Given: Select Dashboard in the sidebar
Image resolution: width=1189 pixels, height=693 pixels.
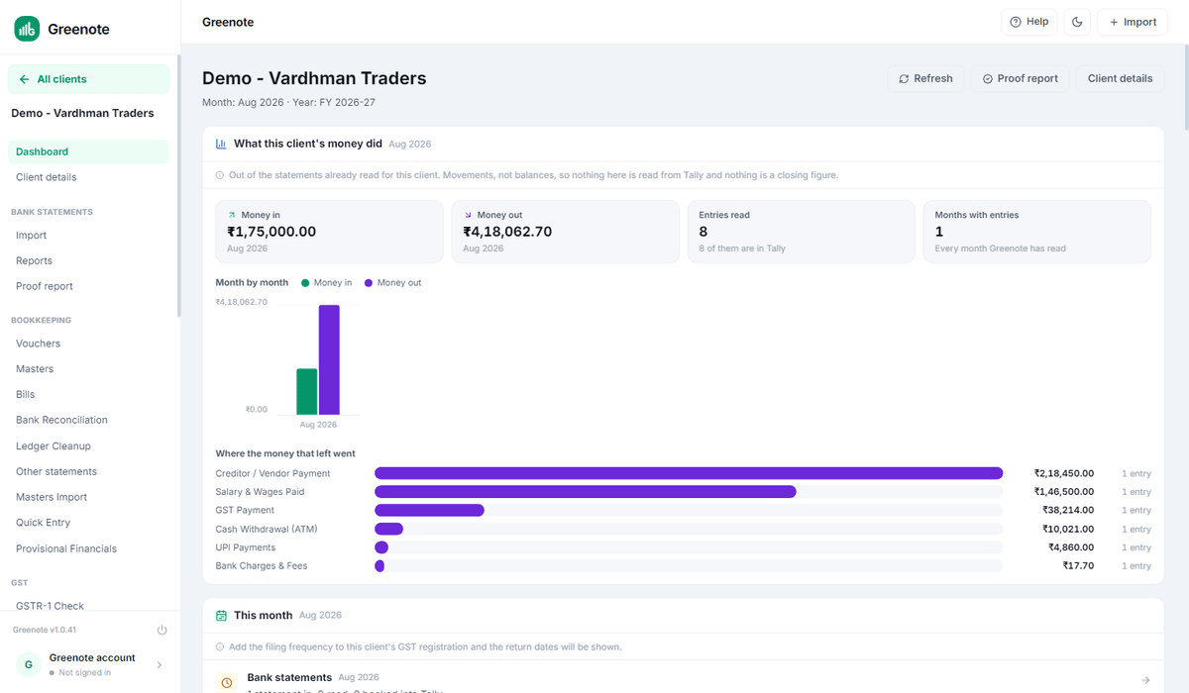Looking at the screenshot, I should (x=89, y=151).
